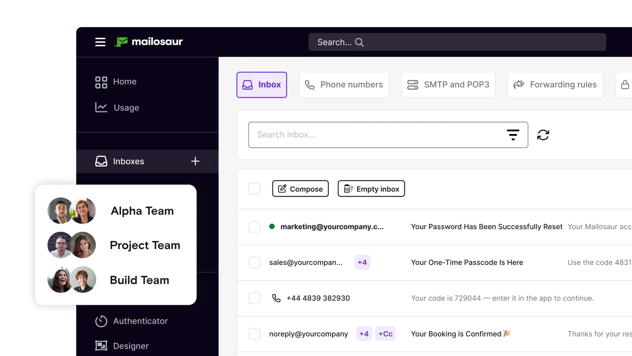Refresh the inbox message list
The image size is (632, 356).
click(543, 135)
